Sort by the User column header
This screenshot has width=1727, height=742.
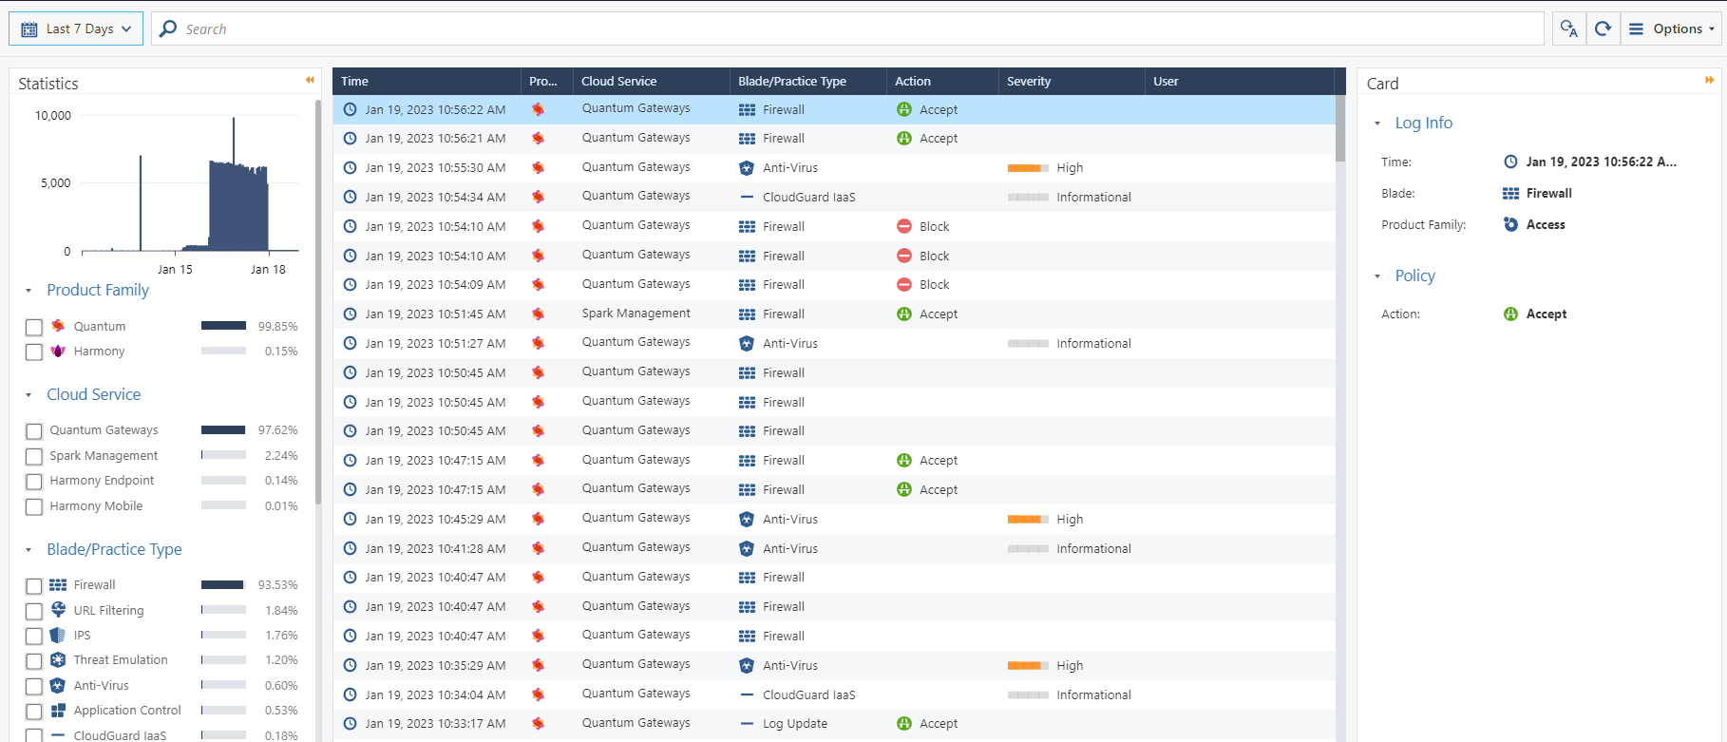click(x=1239, y=81)
